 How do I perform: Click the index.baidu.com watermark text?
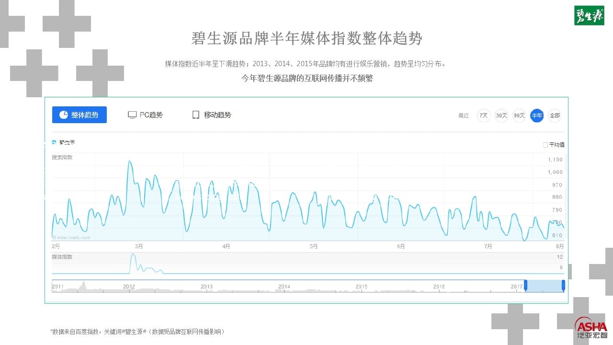click(x=72, y=237)
